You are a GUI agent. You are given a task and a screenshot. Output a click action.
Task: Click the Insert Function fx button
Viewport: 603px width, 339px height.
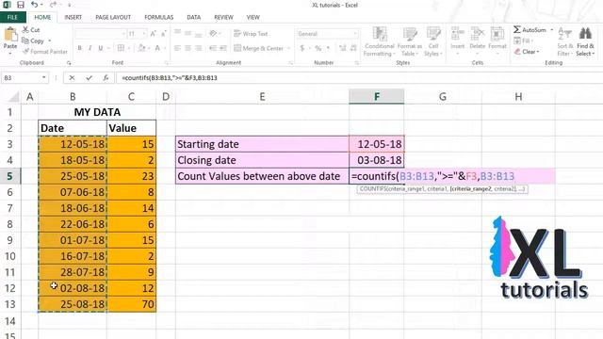click(106, 77)
